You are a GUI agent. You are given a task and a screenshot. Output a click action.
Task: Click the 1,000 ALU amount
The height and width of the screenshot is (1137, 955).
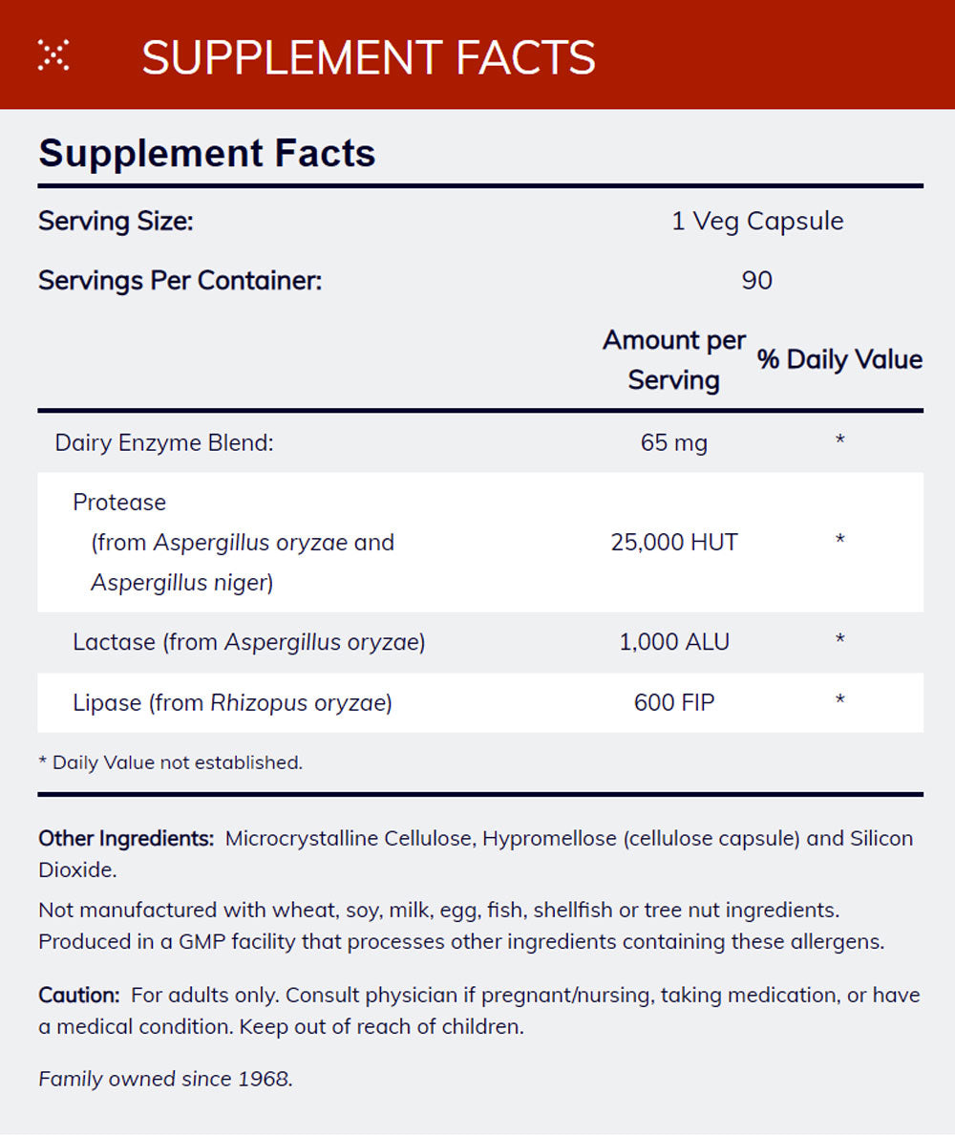click(x=674, y=642)
